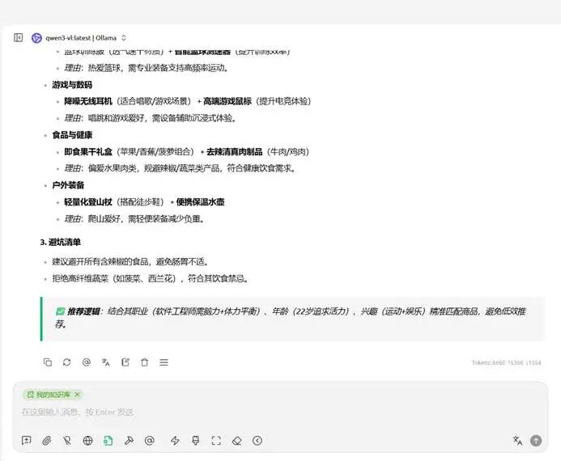Click the brush icon in the input toolbar
Image resolution: width=561 pixels, height=461 pixels.
coord(196,441)
